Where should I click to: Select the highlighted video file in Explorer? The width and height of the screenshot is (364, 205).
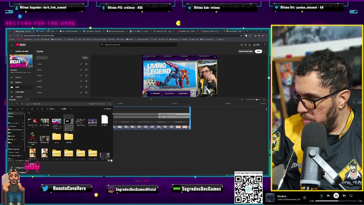click(69, 123)
